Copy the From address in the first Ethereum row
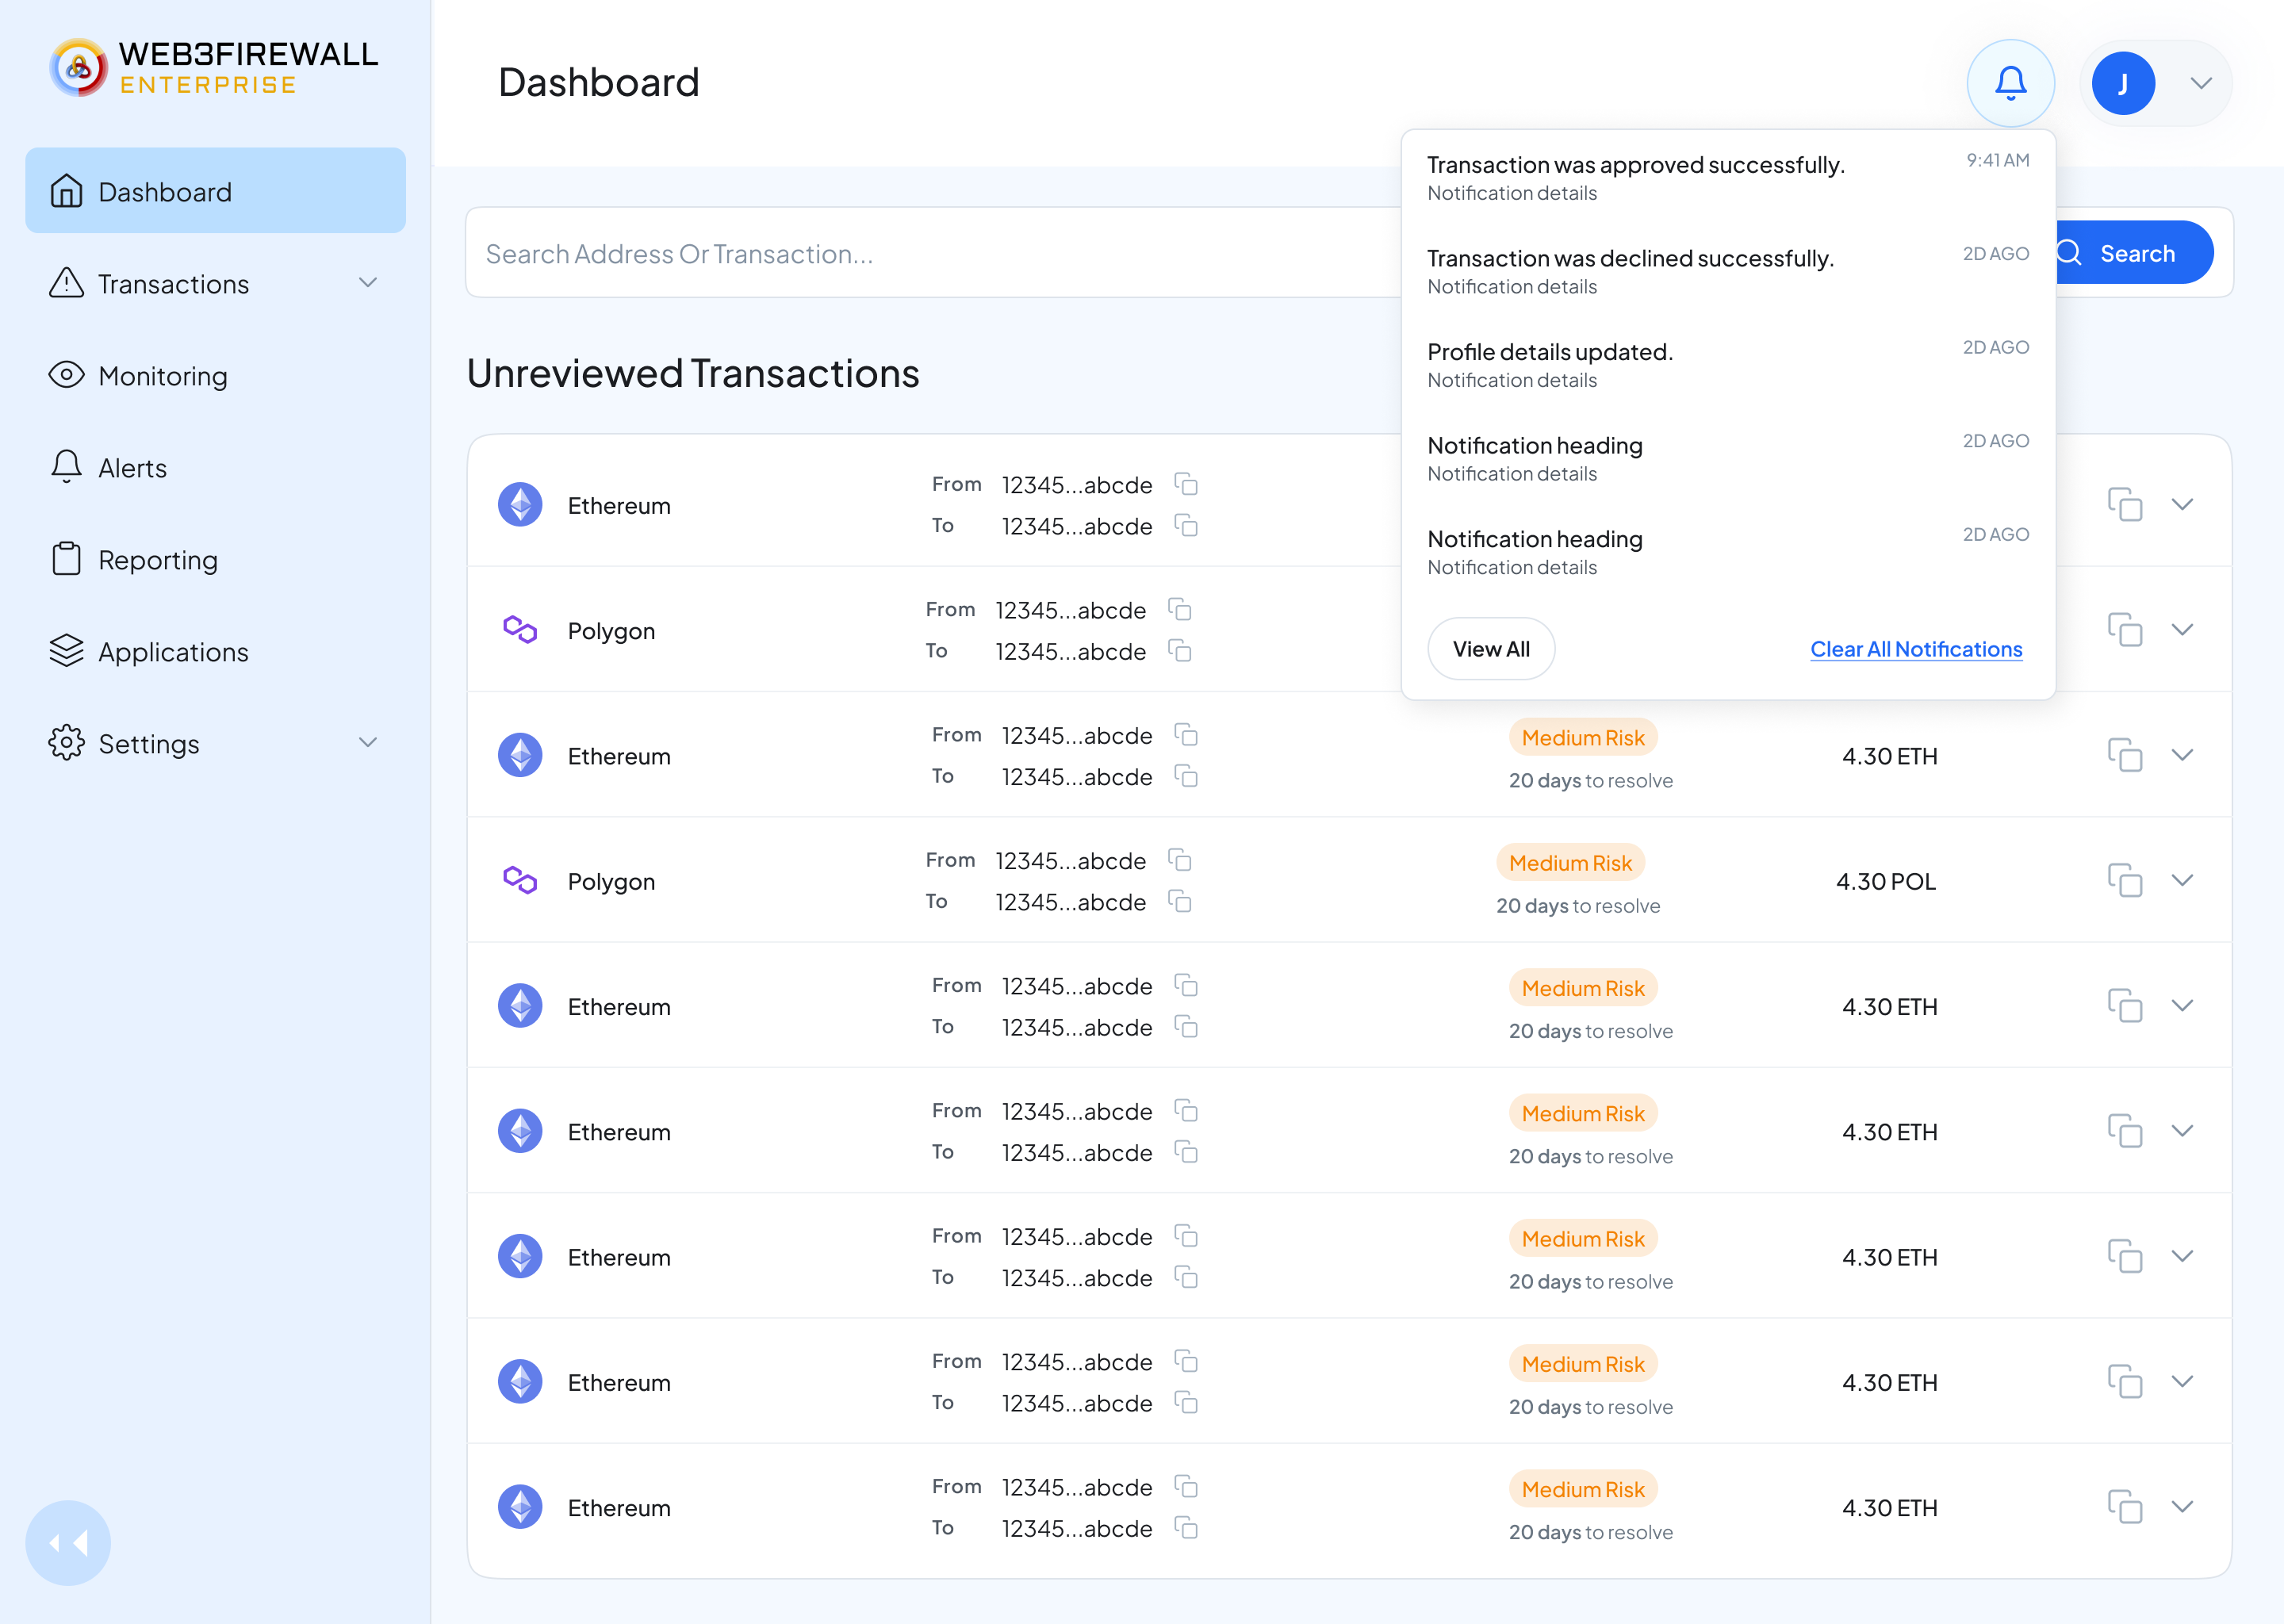 point(1186,485)
